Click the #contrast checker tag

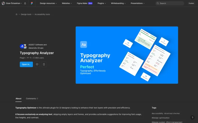coord(172,114)
